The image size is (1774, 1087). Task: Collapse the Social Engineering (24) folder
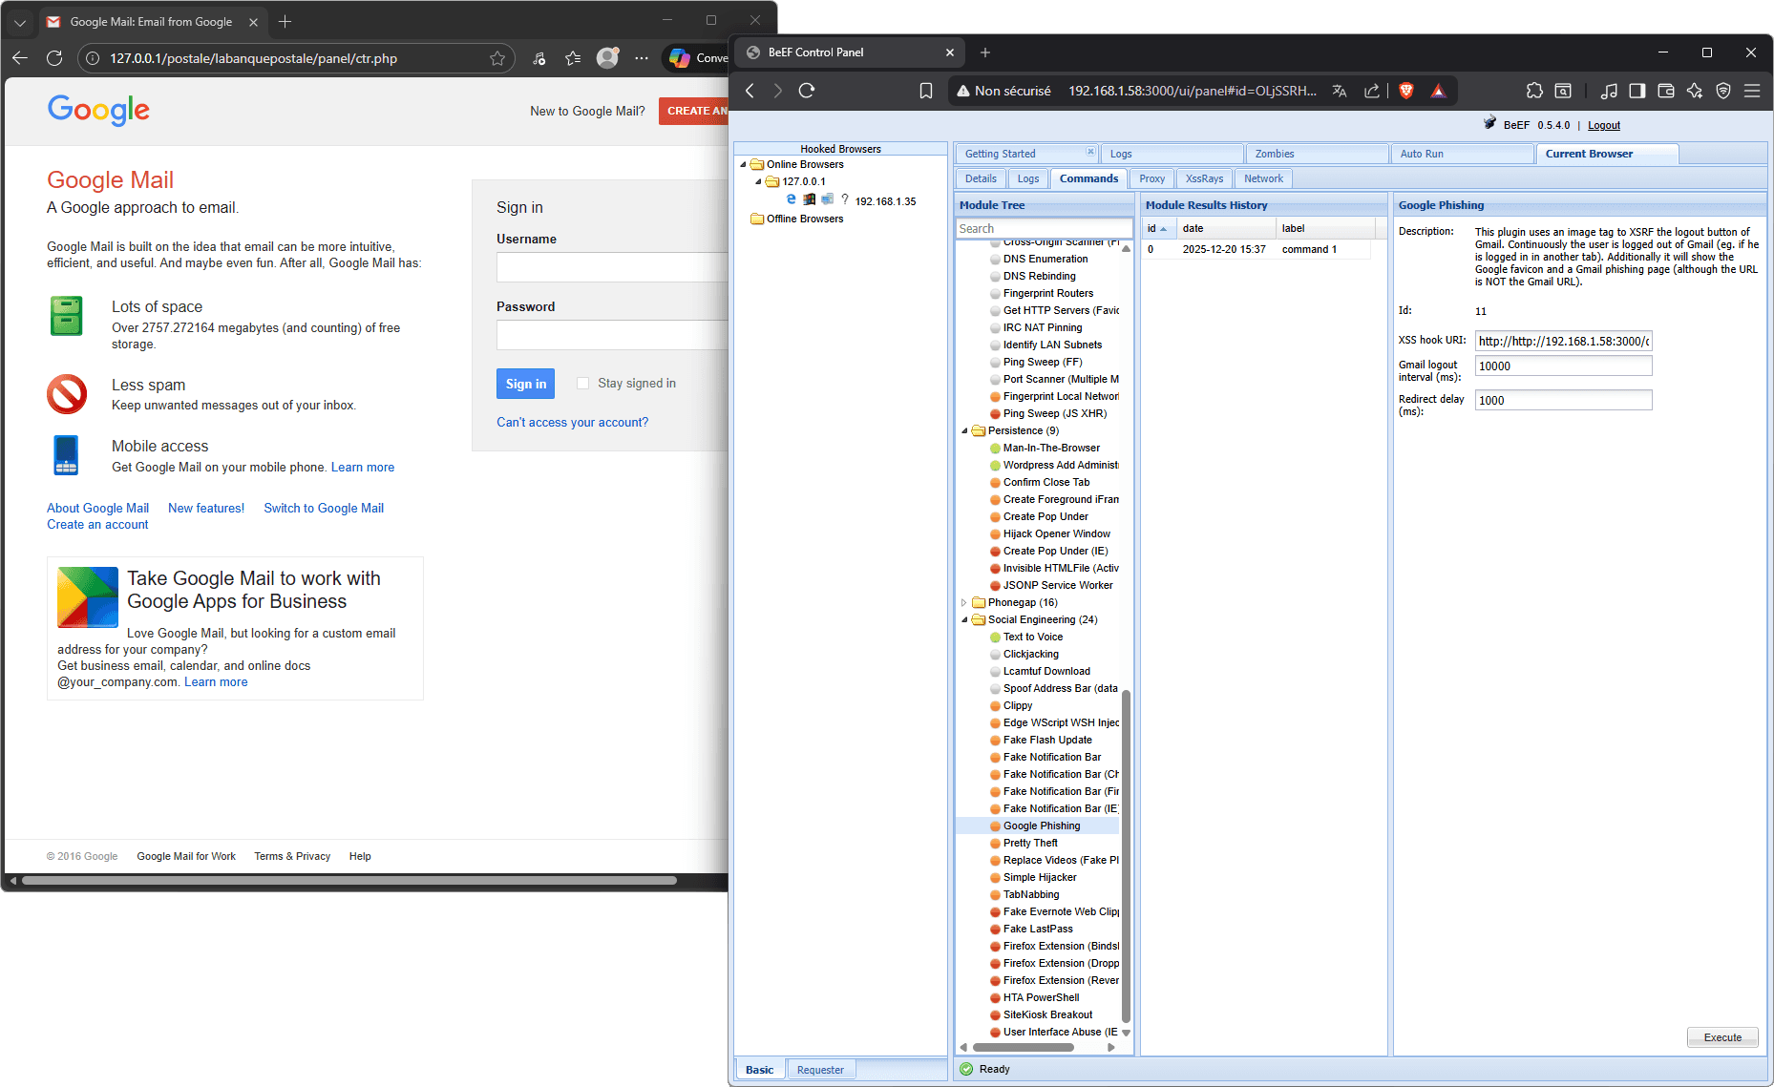(x=964, y=620)
